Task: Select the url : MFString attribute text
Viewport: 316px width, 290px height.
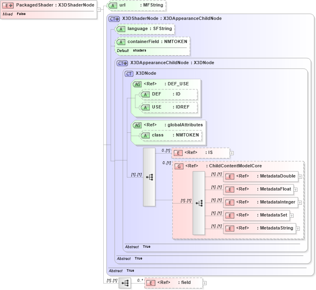Action: [x=141, y=5]
